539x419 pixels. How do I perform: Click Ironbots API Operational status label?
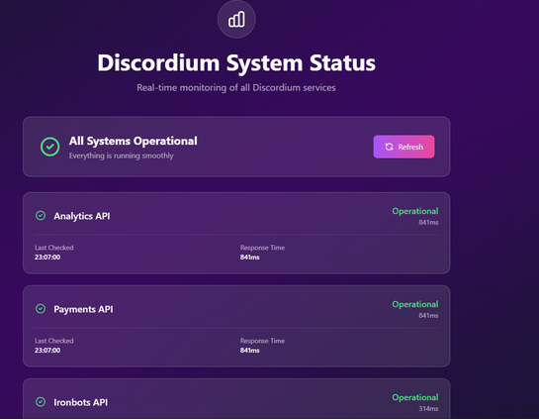(415, 397)
